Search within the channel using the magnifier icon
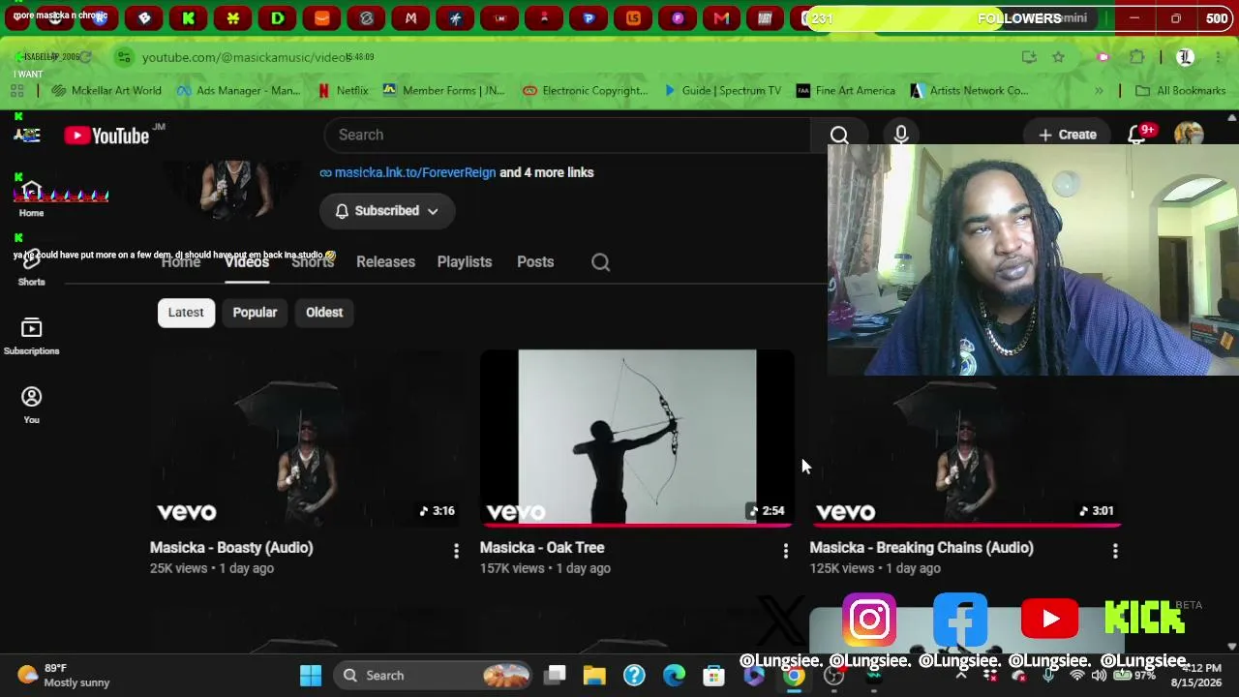 coord(600,262)
